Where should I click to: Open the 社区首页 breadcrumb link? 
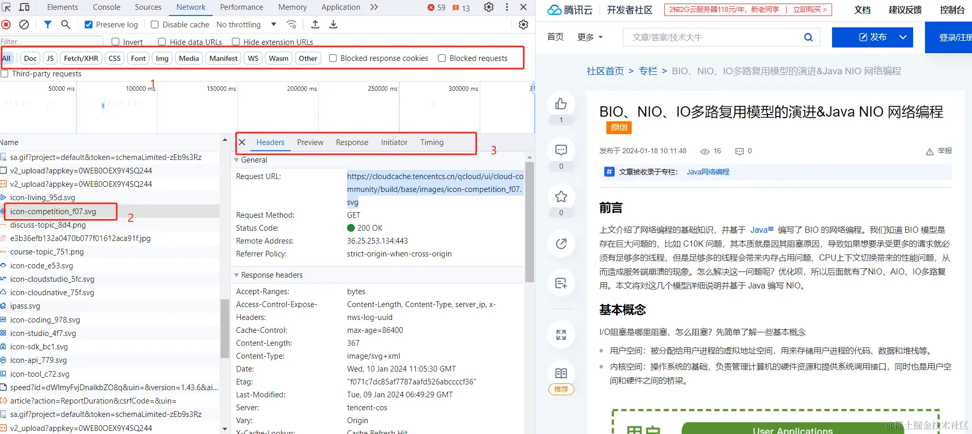pos(605,71)
